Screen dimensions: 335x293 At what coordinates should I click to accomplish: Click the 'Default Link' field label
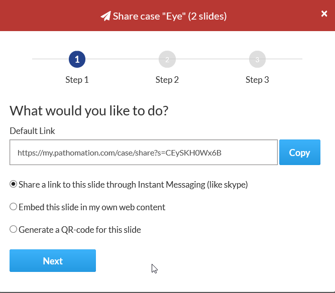33,131
